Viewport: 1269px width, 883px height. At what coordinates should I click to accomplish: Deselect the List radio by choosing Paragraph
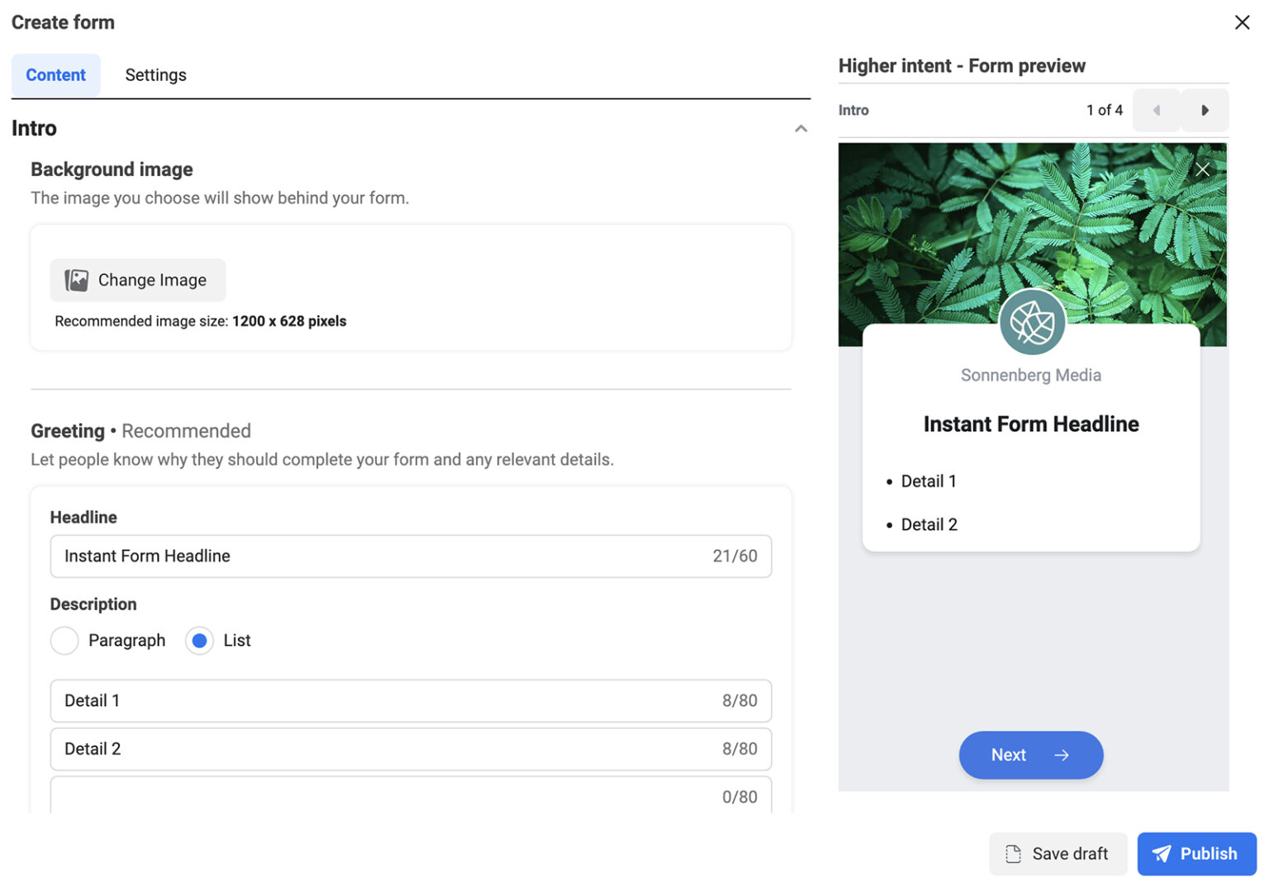tap(64, 640)
